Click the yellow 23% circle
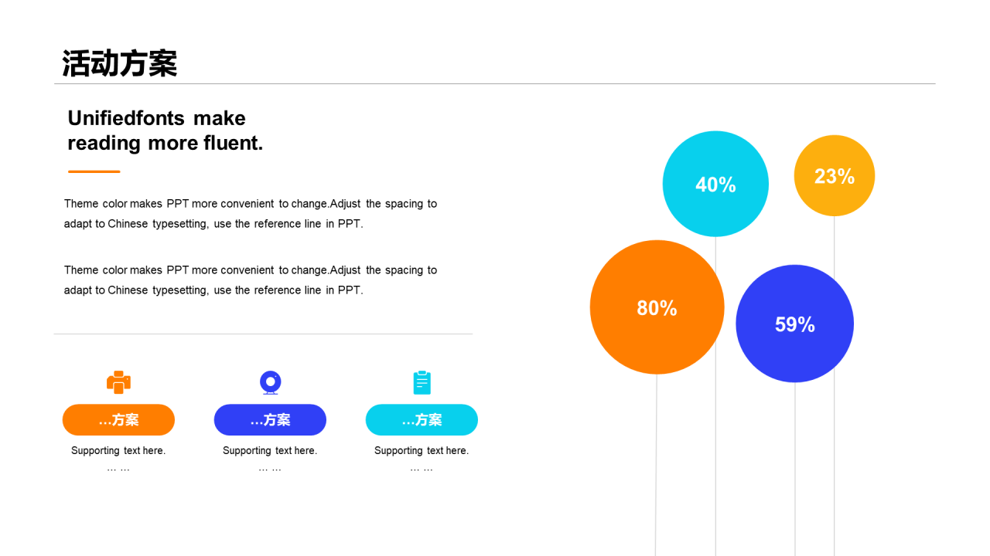Image resolution: width=990 pixels, height=556 pixels. tap(834, 175)
